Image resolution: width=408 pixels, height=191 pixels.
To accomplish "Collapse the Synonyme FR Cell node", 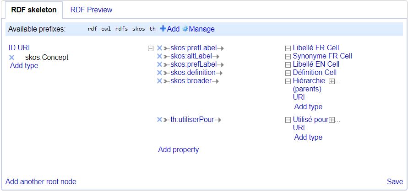I will [x=288, y=56].
